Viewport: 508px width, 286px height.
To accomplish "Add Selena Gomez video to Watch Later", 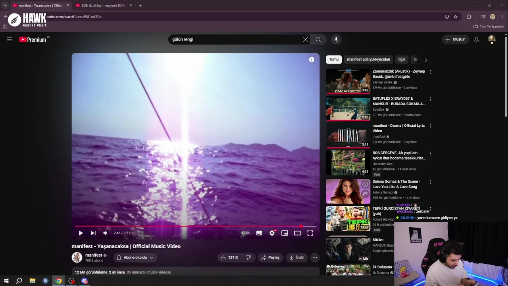I will [x=365, y=184].
